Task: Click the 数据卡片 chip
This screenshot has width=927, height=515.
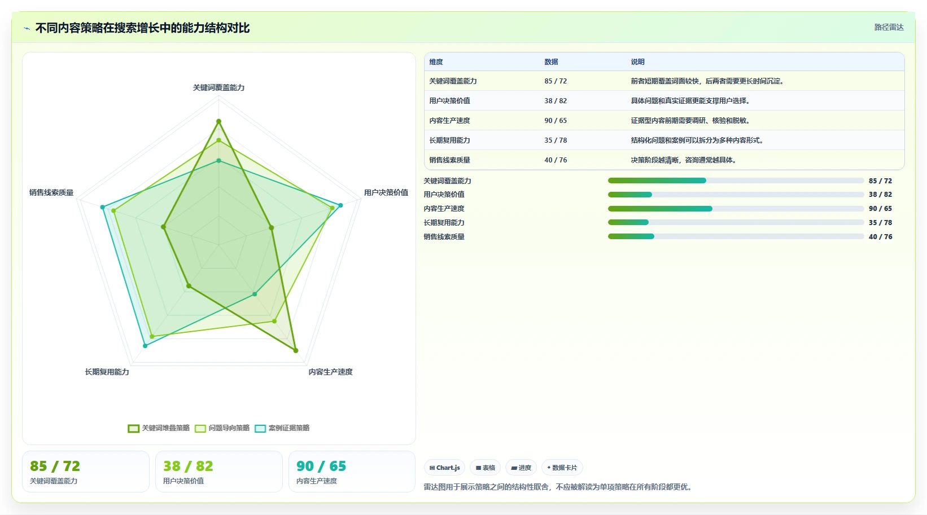Action: [x=562, y=468]
